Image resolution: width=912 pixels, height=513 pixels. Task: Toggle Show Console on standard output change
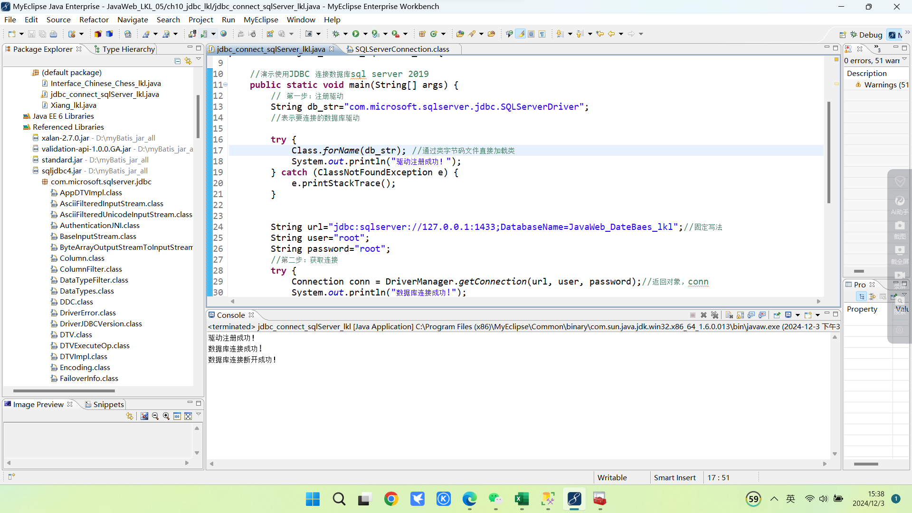click(751, 315)
